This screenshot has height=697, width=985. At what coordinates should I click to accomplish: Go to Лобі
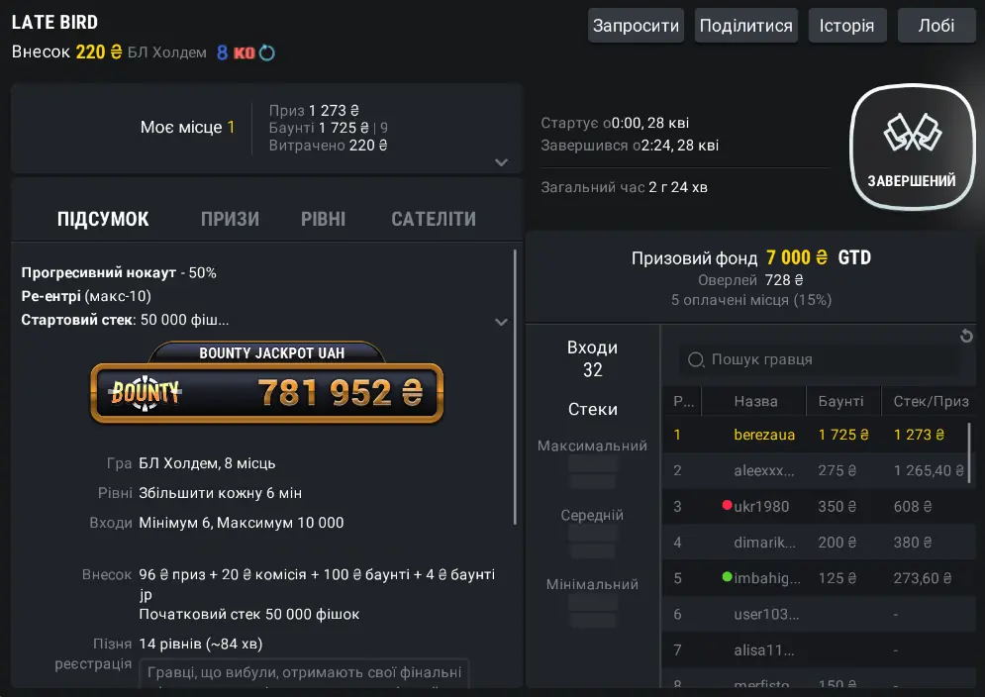[x=936, y=26]
